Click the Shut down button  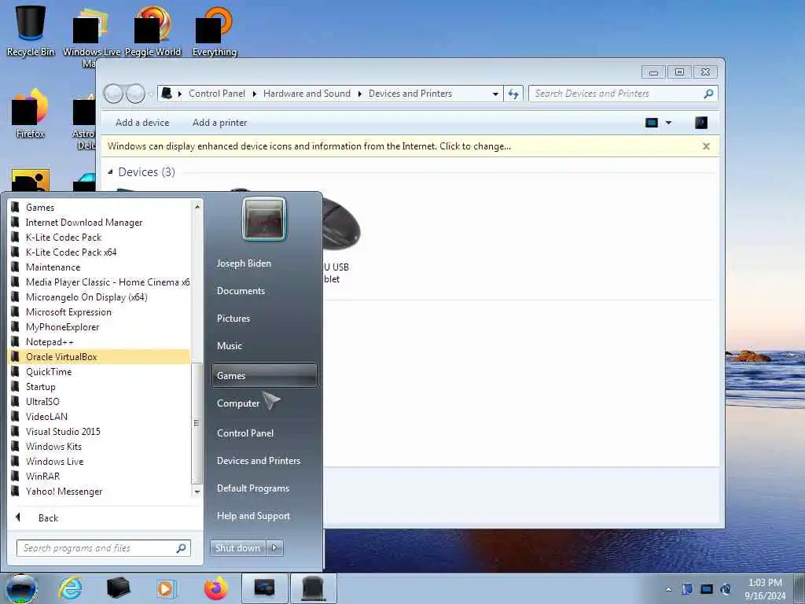(237, 547)
